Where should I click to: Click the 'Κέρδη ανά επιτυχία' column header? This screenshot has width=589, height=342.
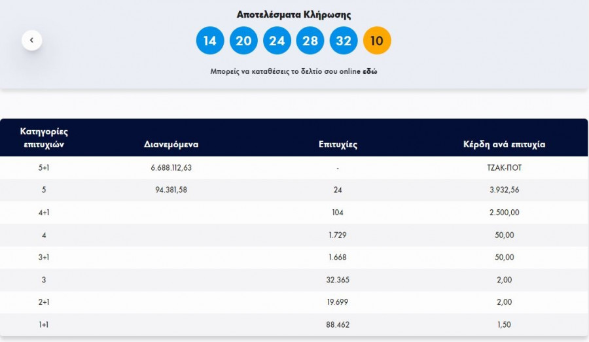click(504, 145)
